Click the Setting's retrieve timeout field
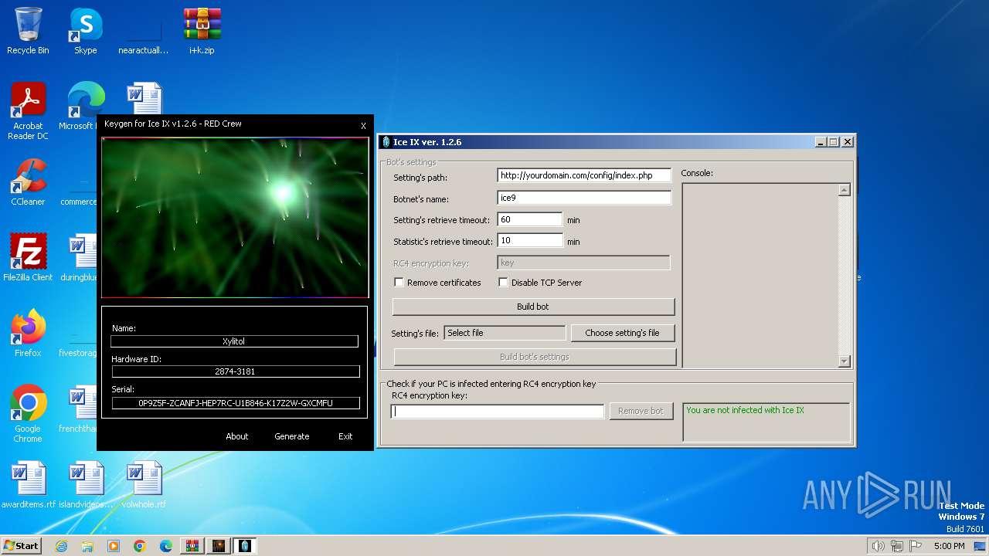989x556 pixels. tap(530, 219)
